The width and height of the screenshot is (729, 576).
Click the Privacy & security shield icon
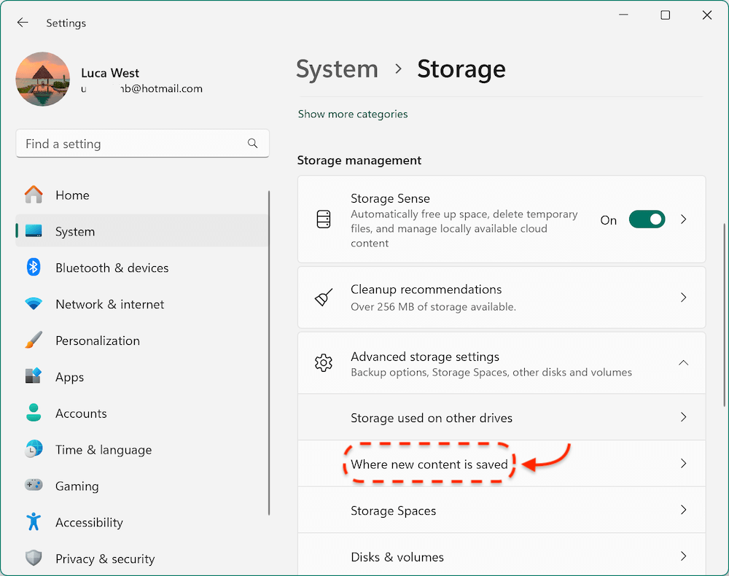coord(33,559)
